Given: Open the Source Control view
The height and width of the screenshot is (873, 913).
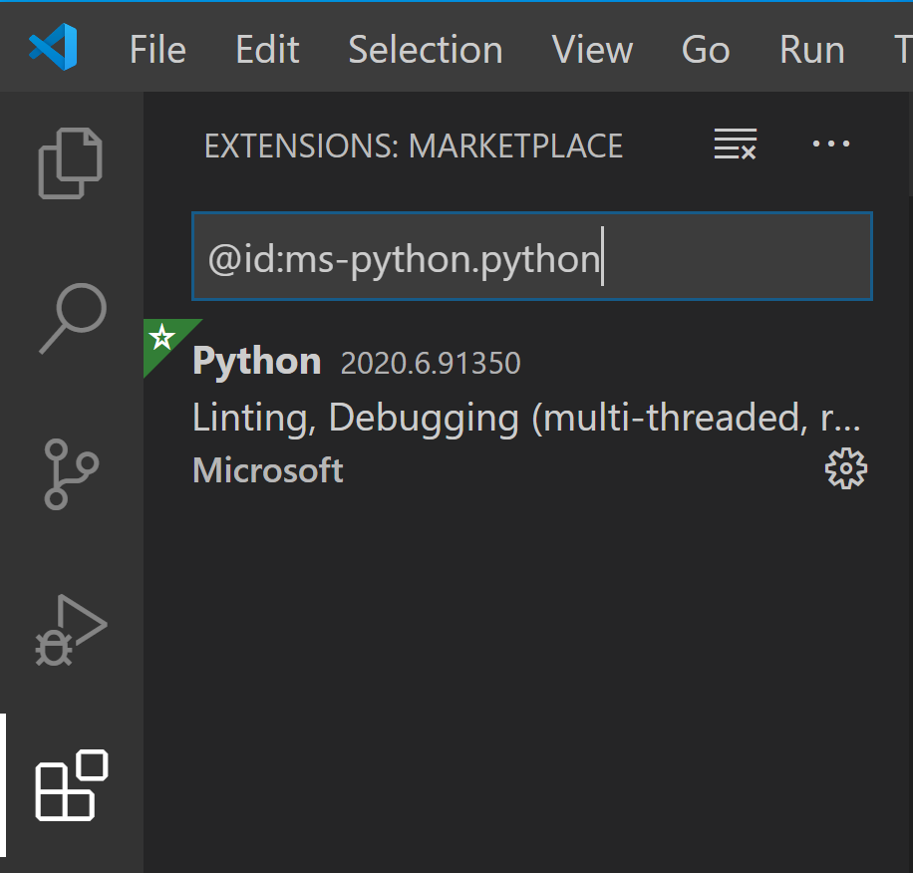Looking at the screenshot, I should coord(71,473).
